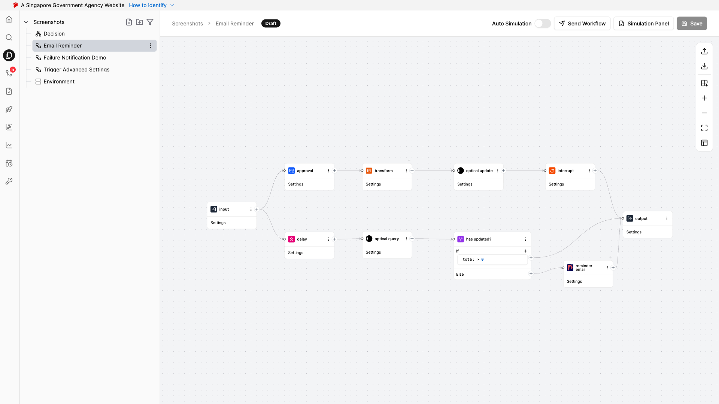Click the zoom in plus on canvas toolbar
This screenshot has height=404, width=719.
click(x=704, y=98)
